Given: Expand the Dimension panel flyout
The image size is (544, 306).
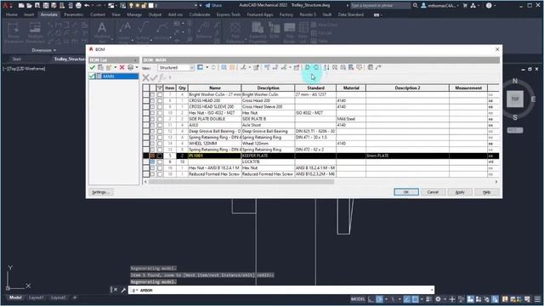Looking at the screenshot, I should pos(43,50).
